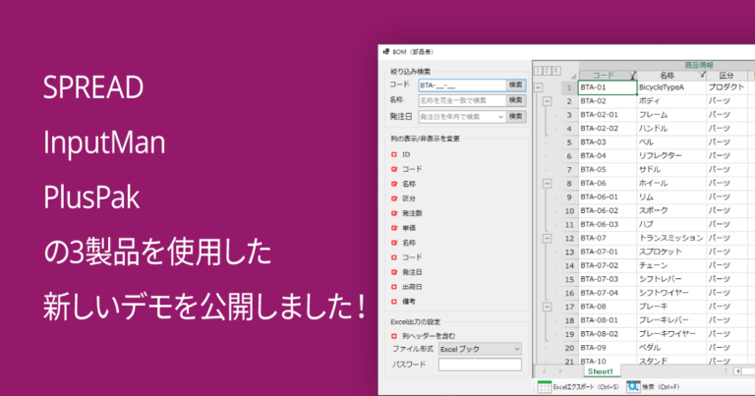Click the horizontal scrollbar left arrow
Viewport: 755px width, 396px height.
point(737,371)
